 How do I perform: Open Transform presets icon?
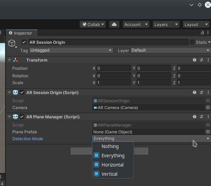coord(201,60)
